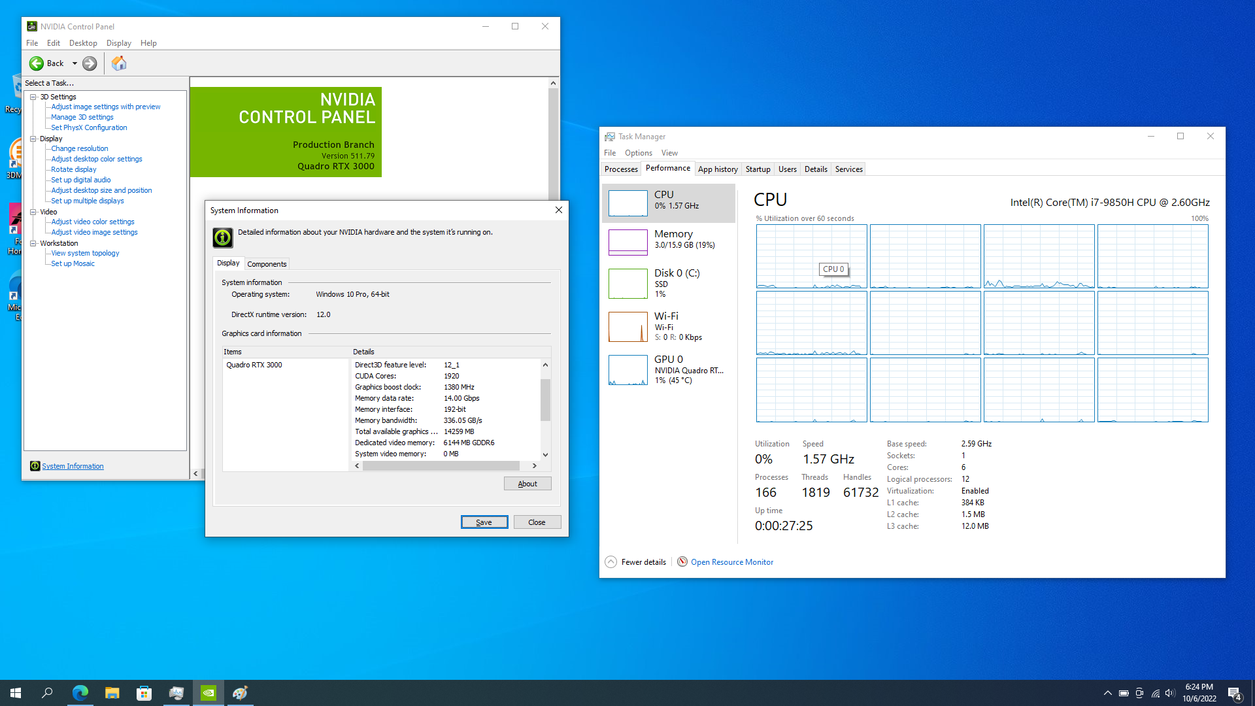Switch to NVIDIA Control Panel taskbar icon

click(x=209, y=693)
